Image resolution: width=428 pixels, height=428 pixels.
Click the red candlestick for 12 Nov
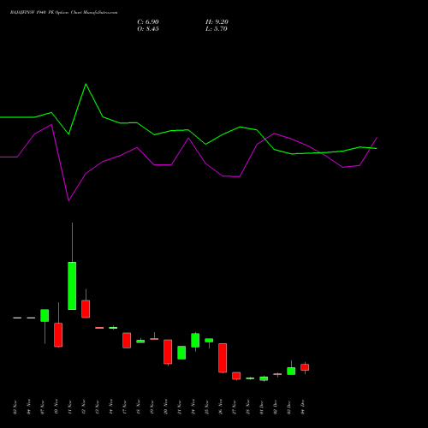pyautogui.click(x=86, y=309)
